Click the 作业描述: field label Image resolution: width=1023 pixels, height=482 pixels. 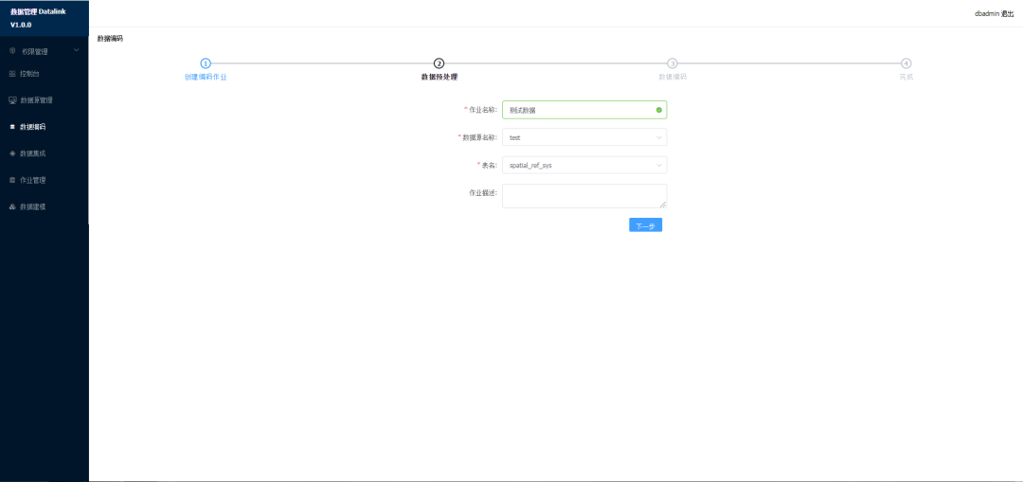(483, 193)
